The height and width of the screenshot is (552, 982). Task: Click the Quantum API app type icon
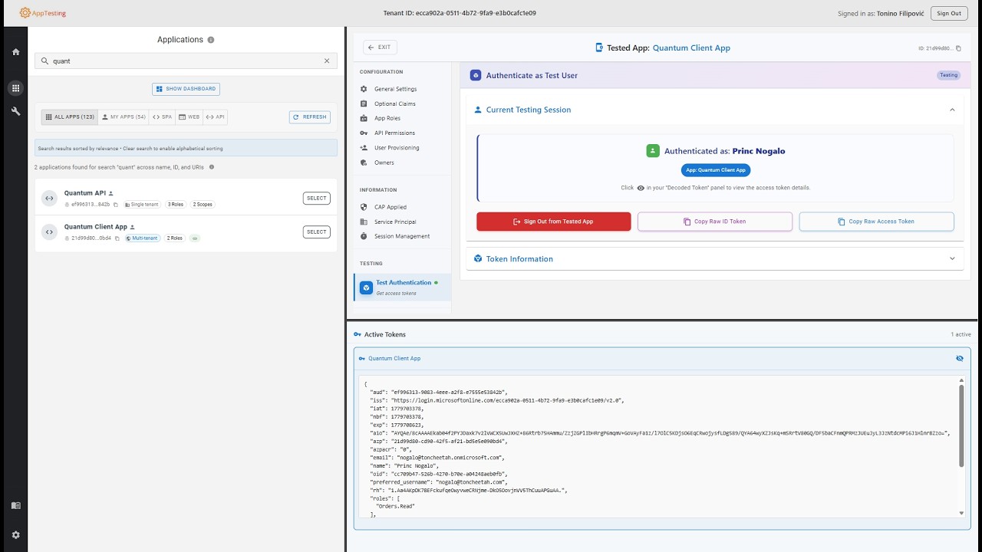click(x=49, y=198)
